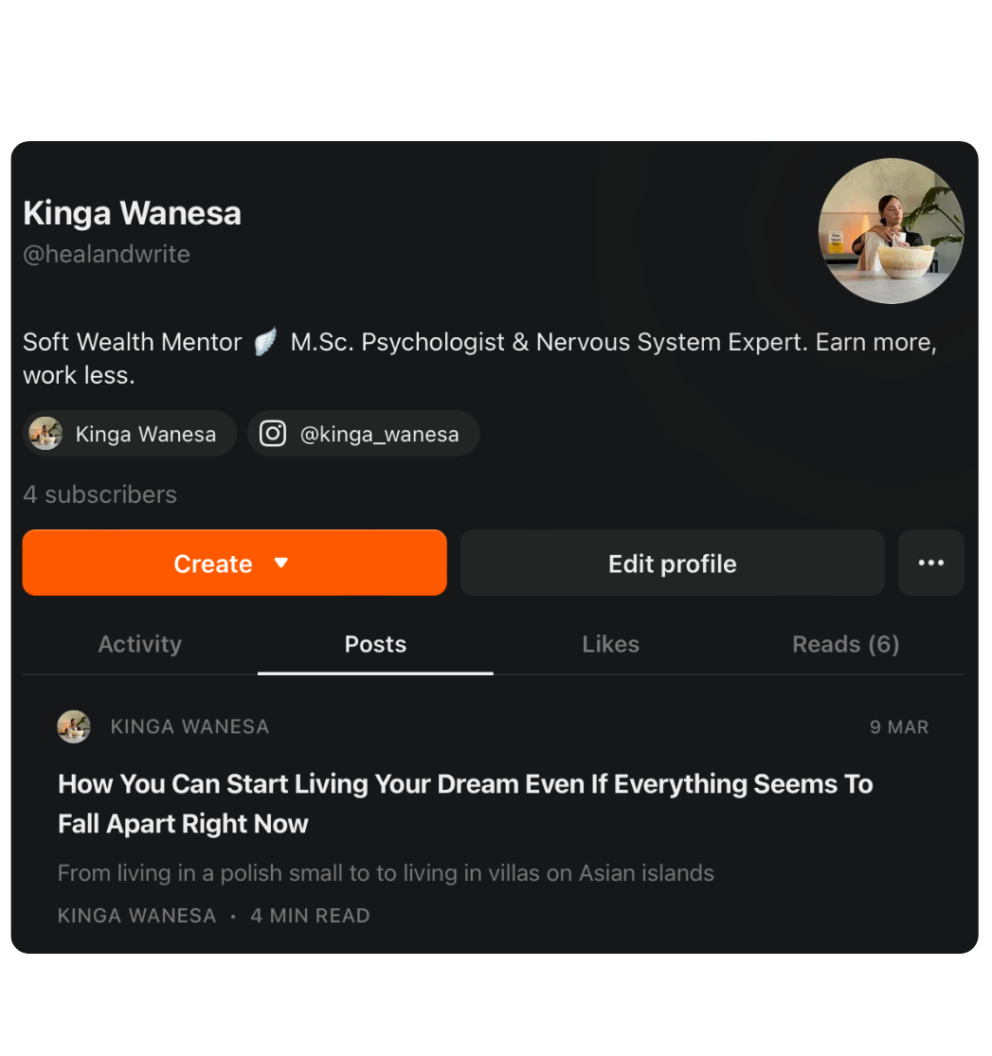This screenshot has width=992, height=1056.
Task: Click the Edit profile button
Action: 672,563
